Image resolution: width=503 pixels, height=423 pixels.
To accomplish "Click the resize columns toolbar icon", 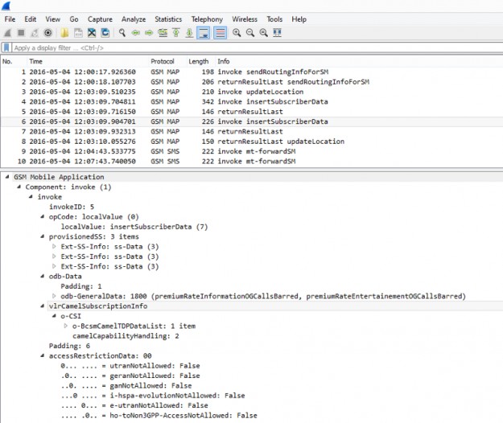I will [x=278, y=33].
